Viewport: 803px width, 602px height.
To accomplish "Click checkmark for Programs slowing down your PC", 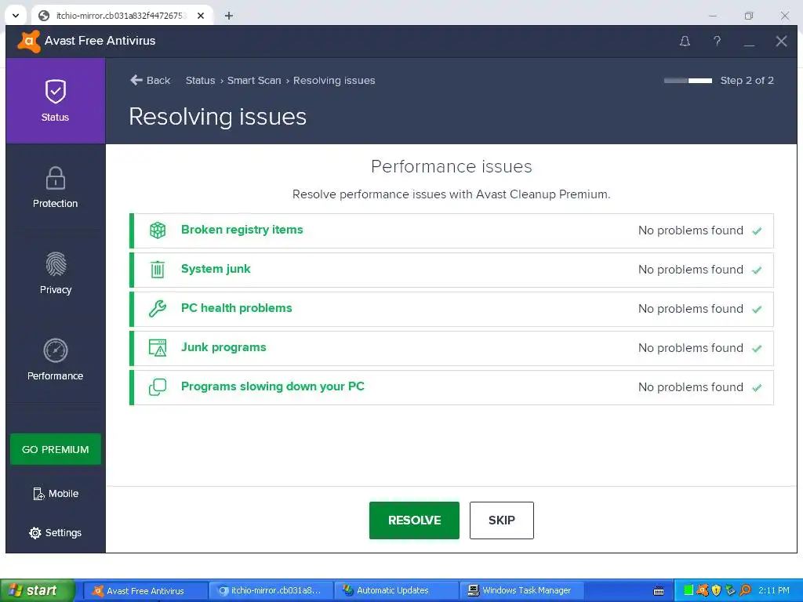I will point(757,387).
